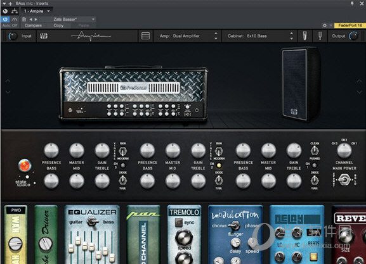
Task: Expand the Cabinet: 8x10 Bass selector
Action: point(259,36)
